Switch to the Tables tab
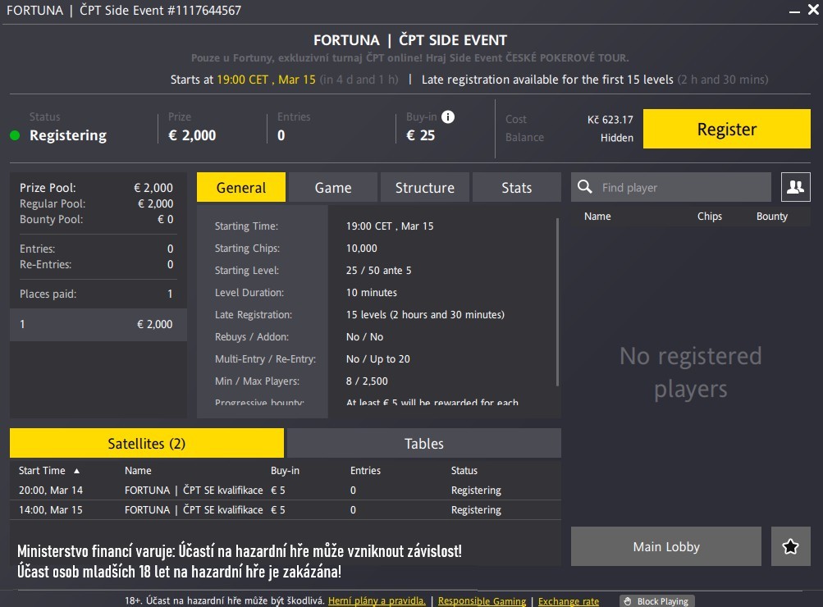The image size is (823, 607). tap(423, 443)
